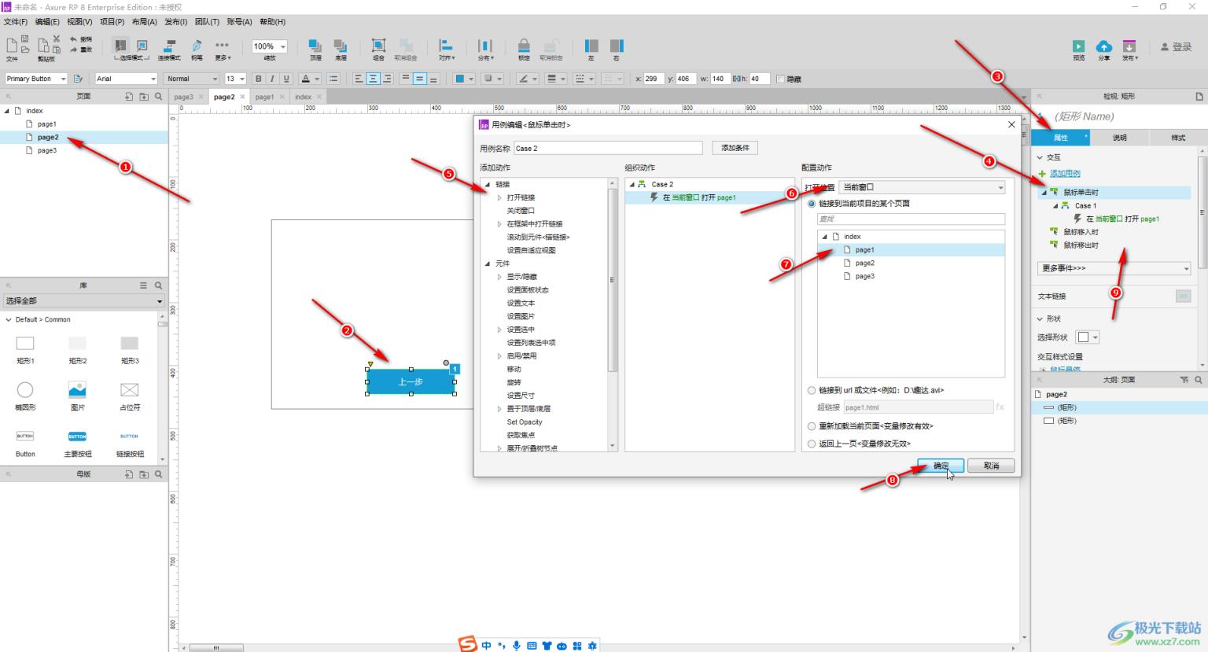Open the 更多事件>>> dropdown

(1114, 268)
